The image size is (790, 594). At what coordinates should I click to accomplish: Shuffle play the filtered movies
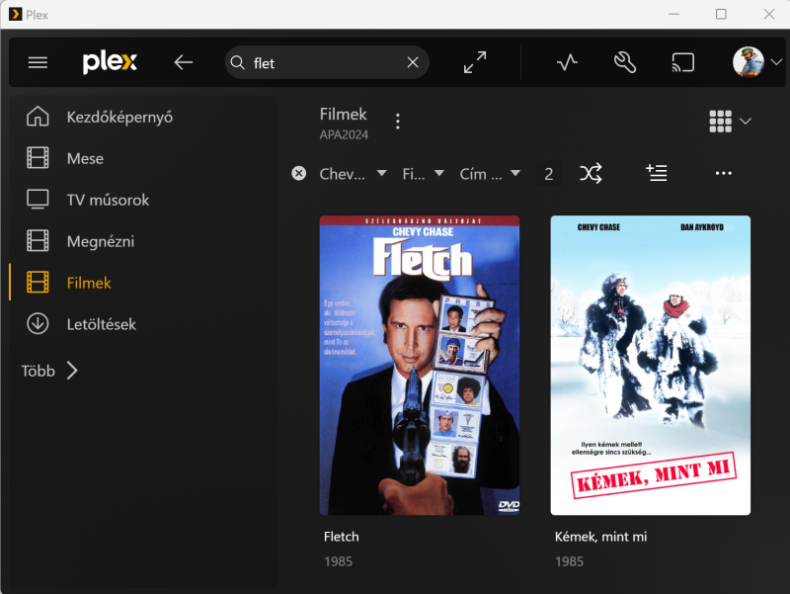point(591,174)
